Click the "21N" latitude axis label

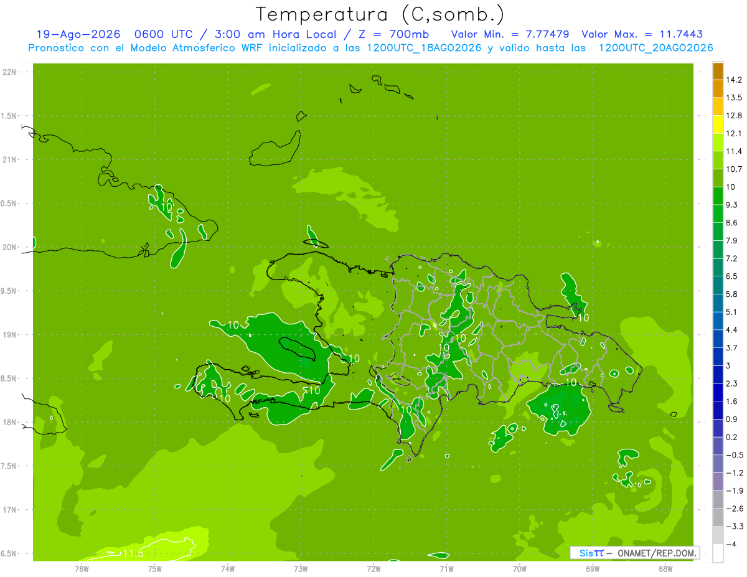[x=9, y=160]
